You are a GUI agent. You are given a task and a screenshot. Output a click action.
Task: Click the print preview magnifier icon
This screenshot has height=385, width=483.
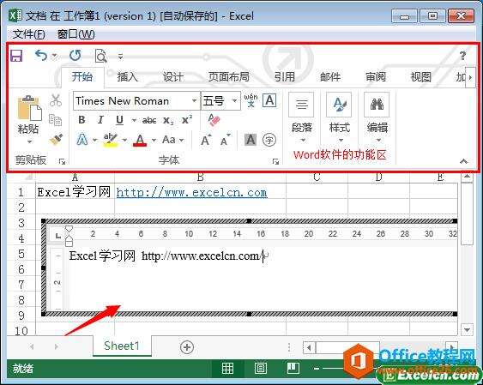click(100, 56)
